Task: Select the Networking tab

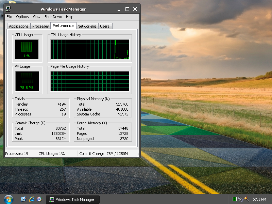Action: coord(87,26)
